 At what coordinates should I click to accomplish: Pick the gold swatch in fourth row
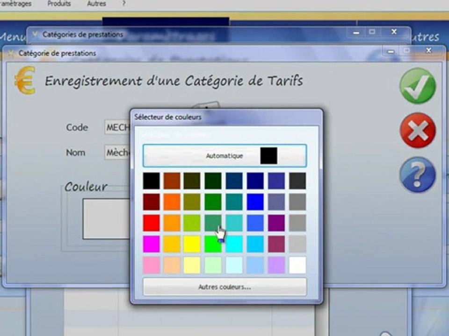click(x=172, y=244)
